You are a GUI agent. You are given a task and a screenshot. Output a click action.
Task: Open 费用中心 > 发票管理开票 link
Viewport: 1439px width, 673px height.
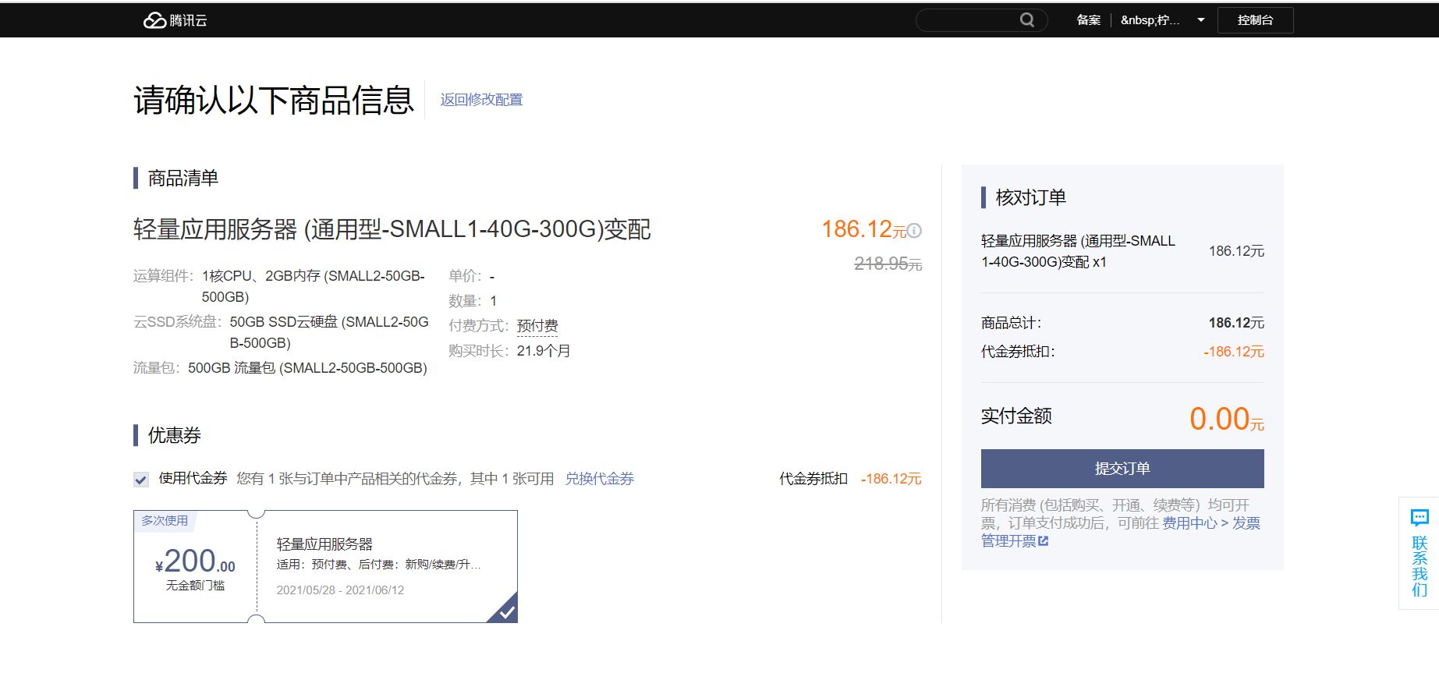point(1210,523)
